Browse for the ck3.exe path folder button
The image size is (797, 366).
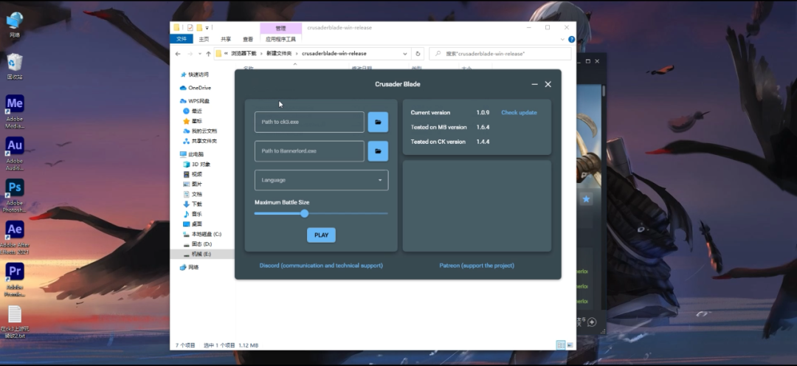[x=378, y=122]
